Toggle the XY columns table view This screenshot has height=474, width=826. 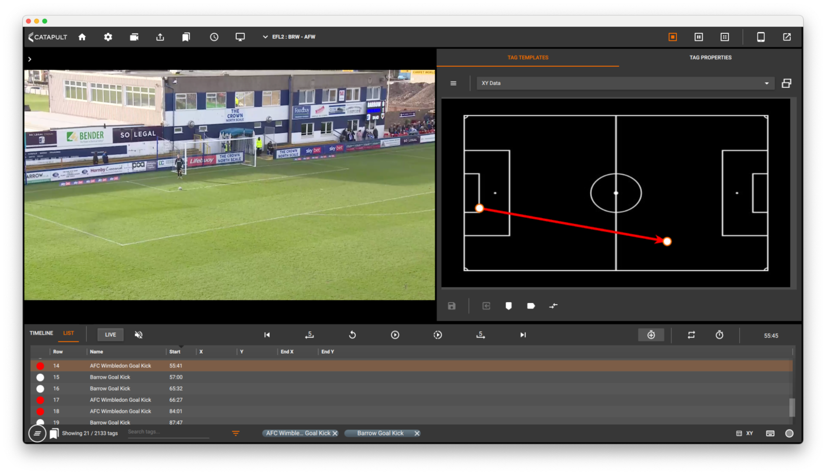coord(745,433)
